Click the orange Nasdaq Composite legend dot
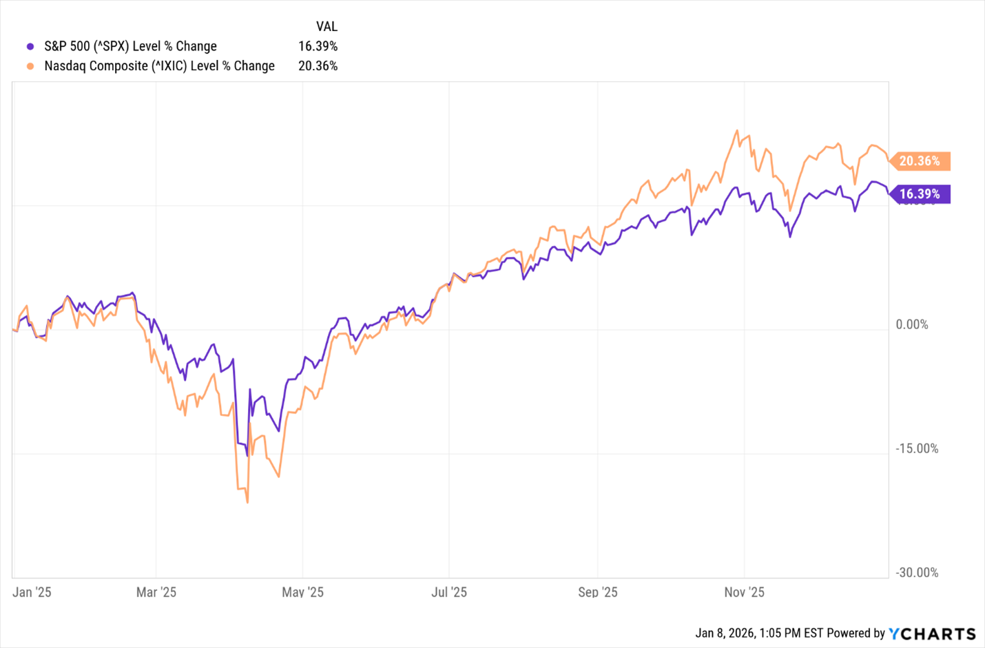This screenshot has height=648, width=985. (30, 66)
